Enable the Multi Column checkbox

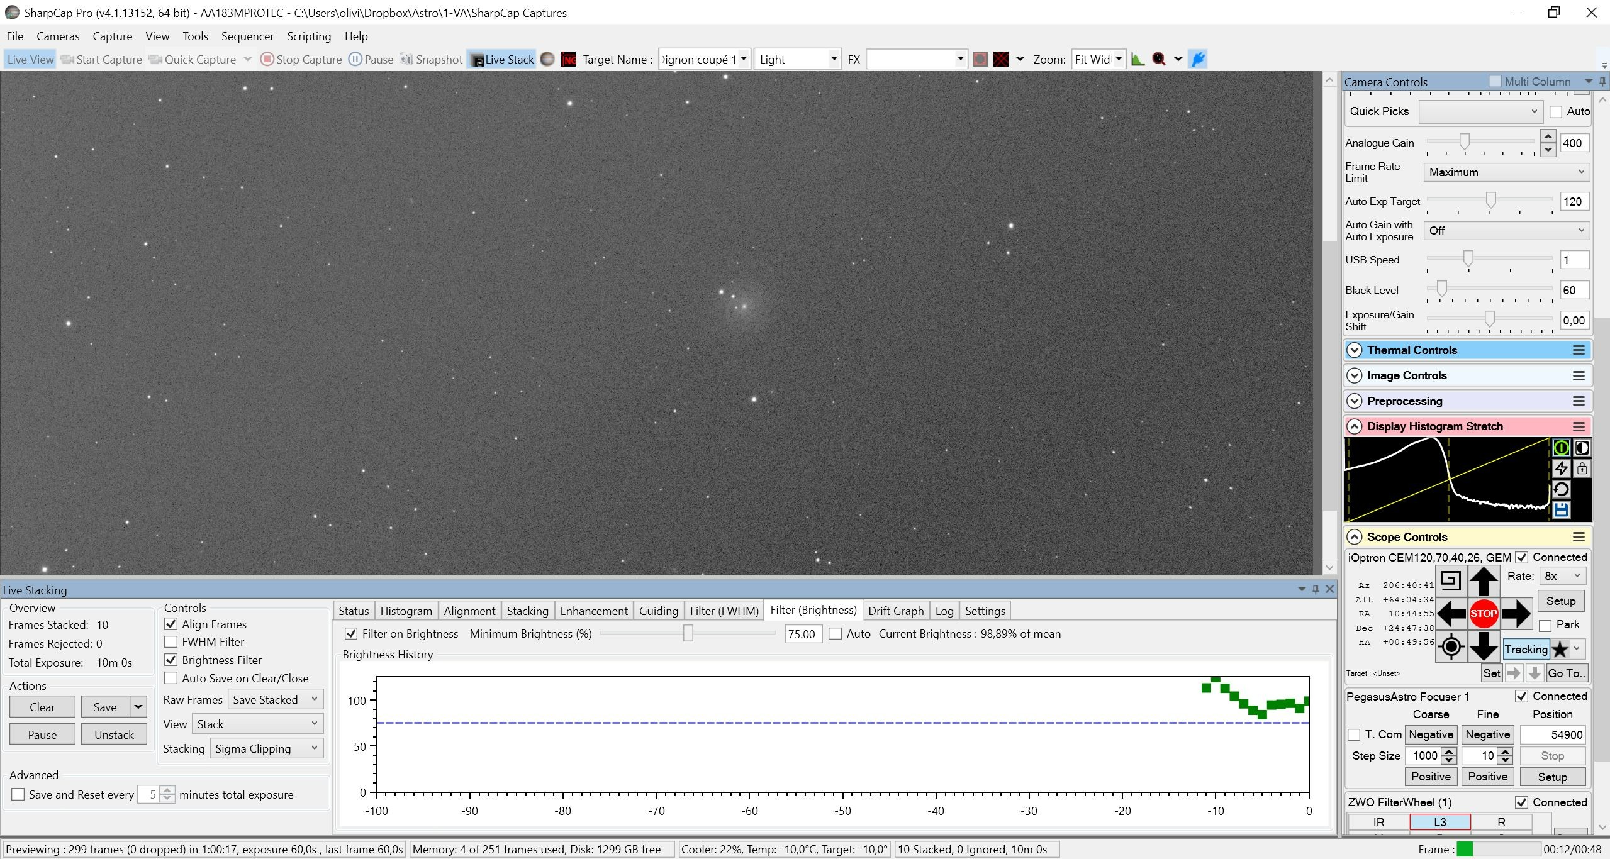click(1495, 81)
